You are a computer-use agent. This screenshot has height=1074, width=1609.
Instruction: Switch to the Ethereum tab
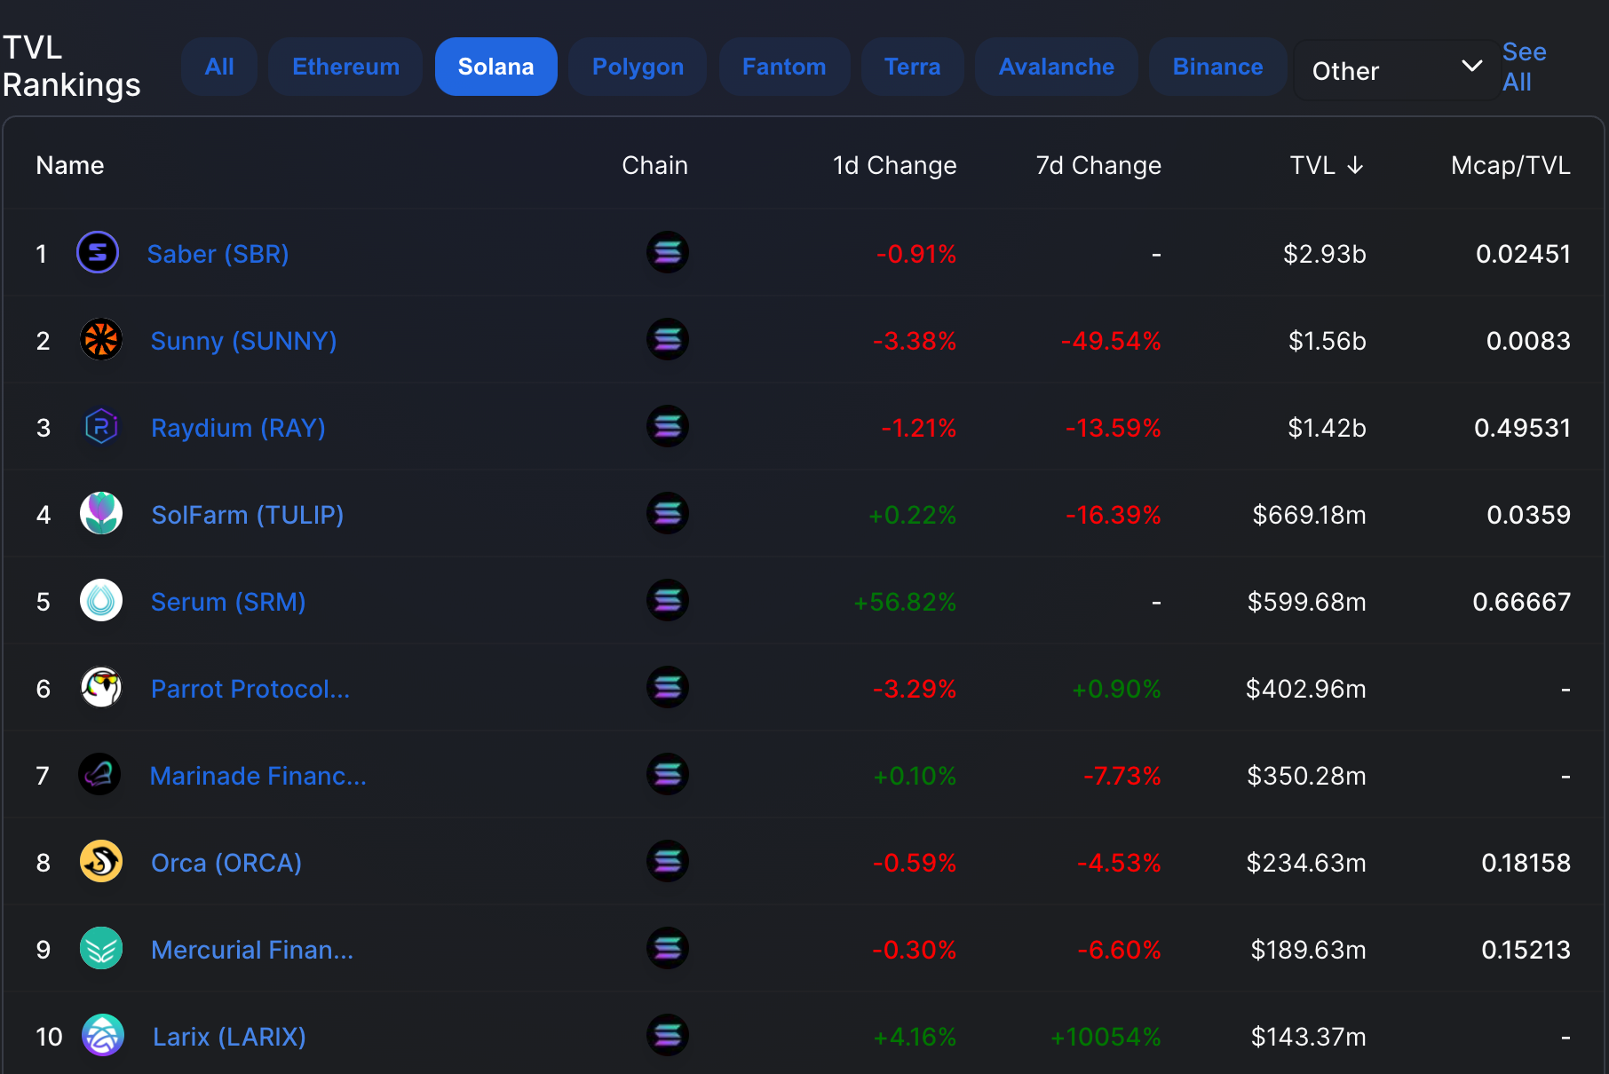click(346, 67)
